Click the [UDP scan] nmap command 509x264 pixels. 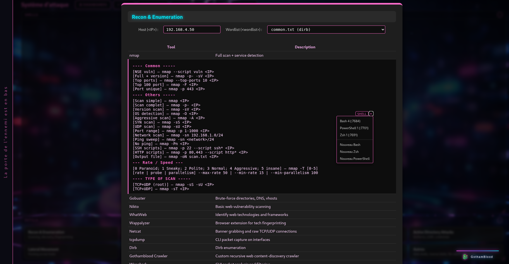(x=162, y=126)
